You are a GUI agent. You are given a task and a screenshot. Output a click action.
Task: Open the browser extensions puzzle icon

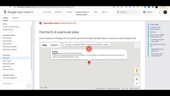[153, 7]
